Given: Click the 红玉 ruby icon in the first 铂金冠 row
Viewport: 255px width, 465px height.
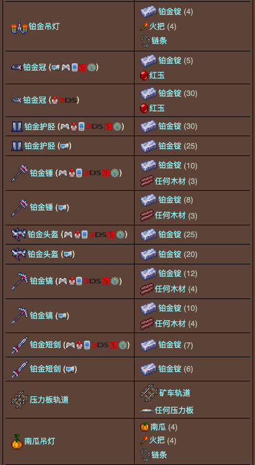Looking at the screenshot, I should coord(144,76).
